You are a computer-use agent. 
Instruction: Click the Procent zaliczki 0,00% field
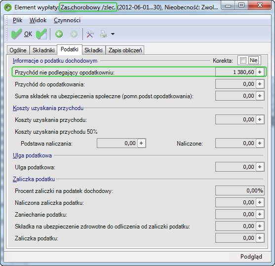pyautogui.click(x=240, y=190)
